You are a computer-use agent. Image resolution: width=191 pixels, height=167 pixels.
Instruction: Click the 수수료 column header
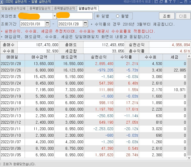[x=151, y=57]
